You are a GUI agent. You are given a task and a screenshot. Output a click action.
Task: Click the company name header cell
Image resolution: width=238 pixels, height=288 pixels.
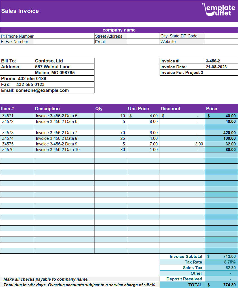point(119,30)
